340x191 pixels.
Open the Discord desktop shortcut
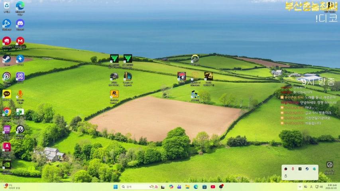point(20,23)
